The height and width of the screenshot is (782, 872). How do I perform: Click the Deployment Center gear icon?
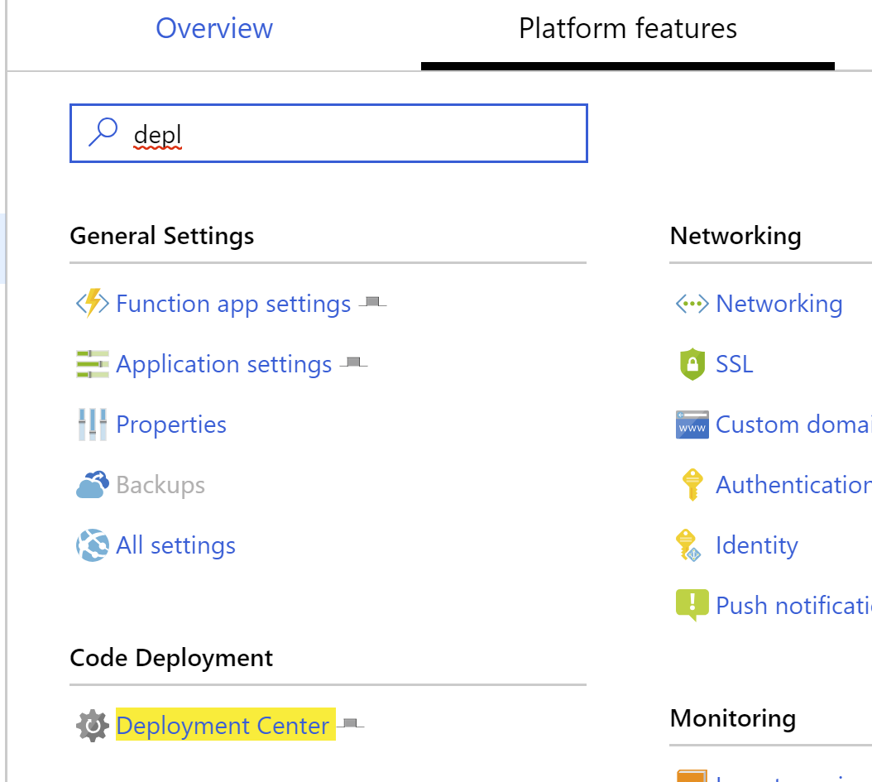91,726
